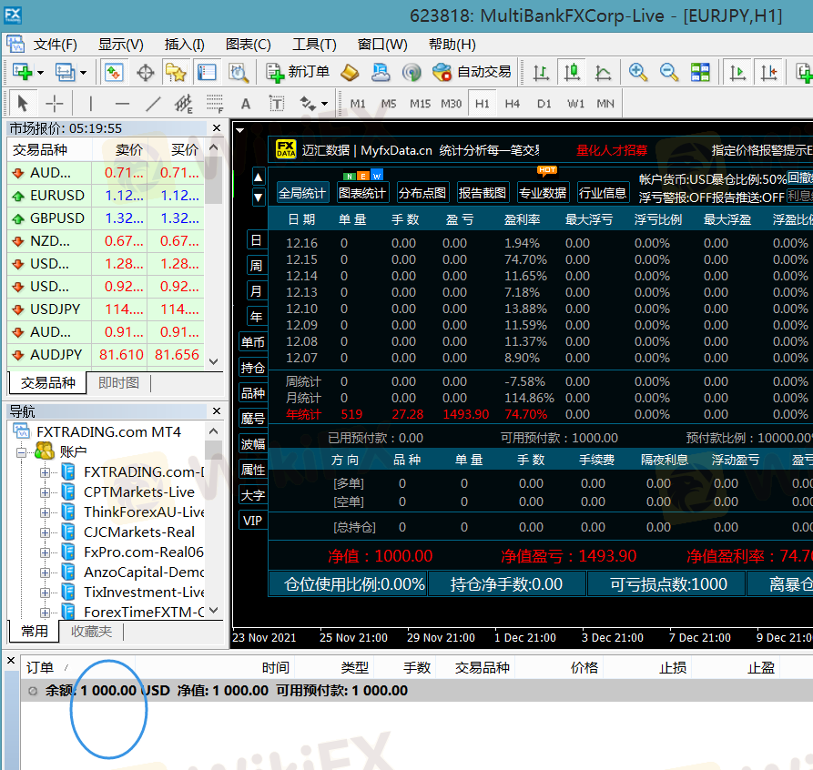The width and height of the screenshot is (813, 770).
Task: Open the 图表(C) menu
Action: (248, 45)
